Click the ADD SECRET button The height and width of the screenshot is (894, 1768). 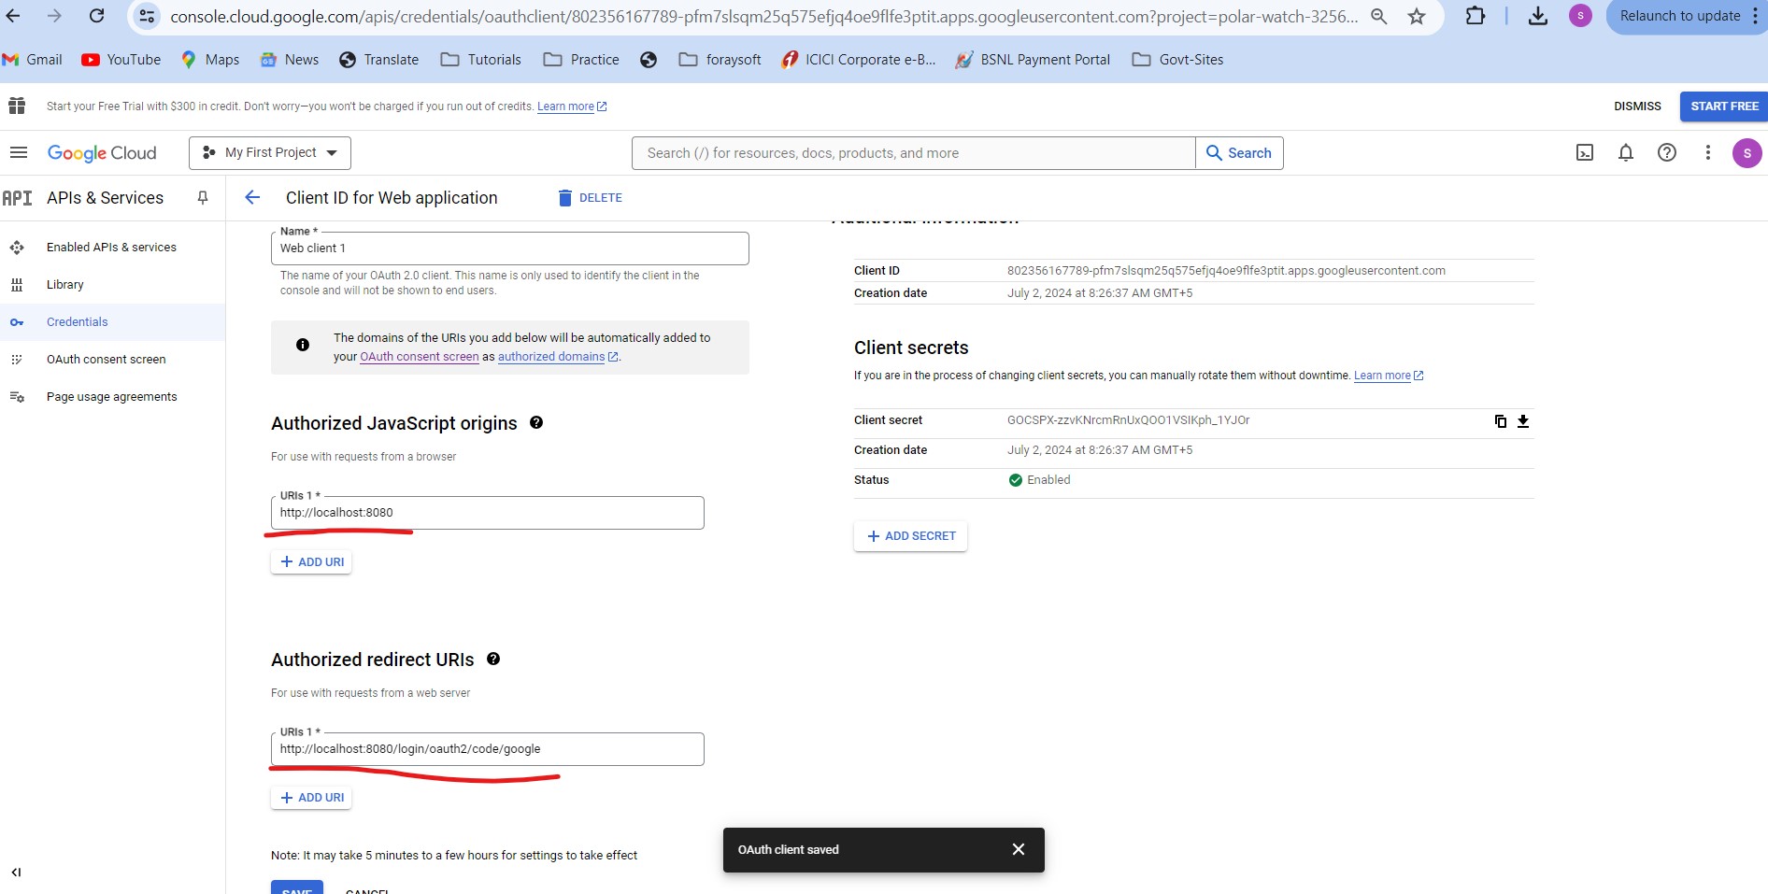click(x=910, y=536)
